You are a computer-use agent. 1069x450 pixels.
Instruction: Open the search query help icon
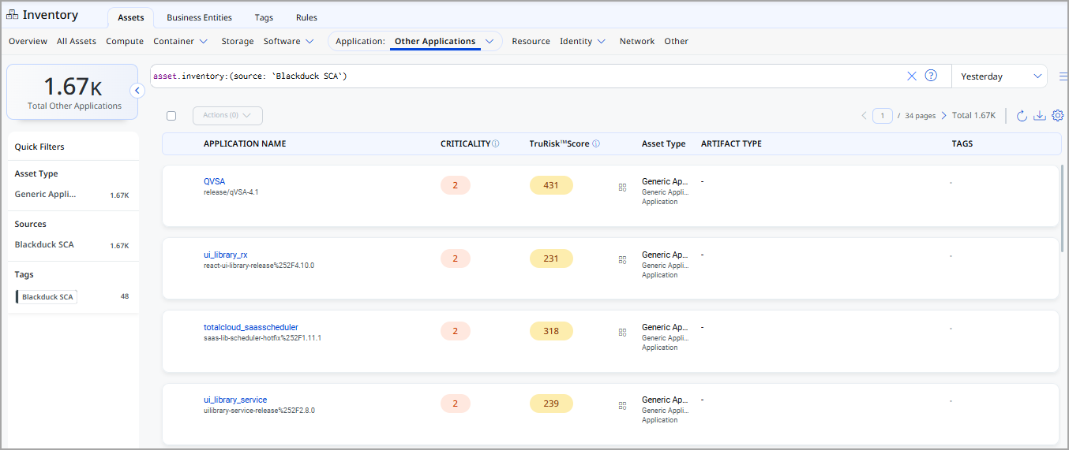(931, 76)
